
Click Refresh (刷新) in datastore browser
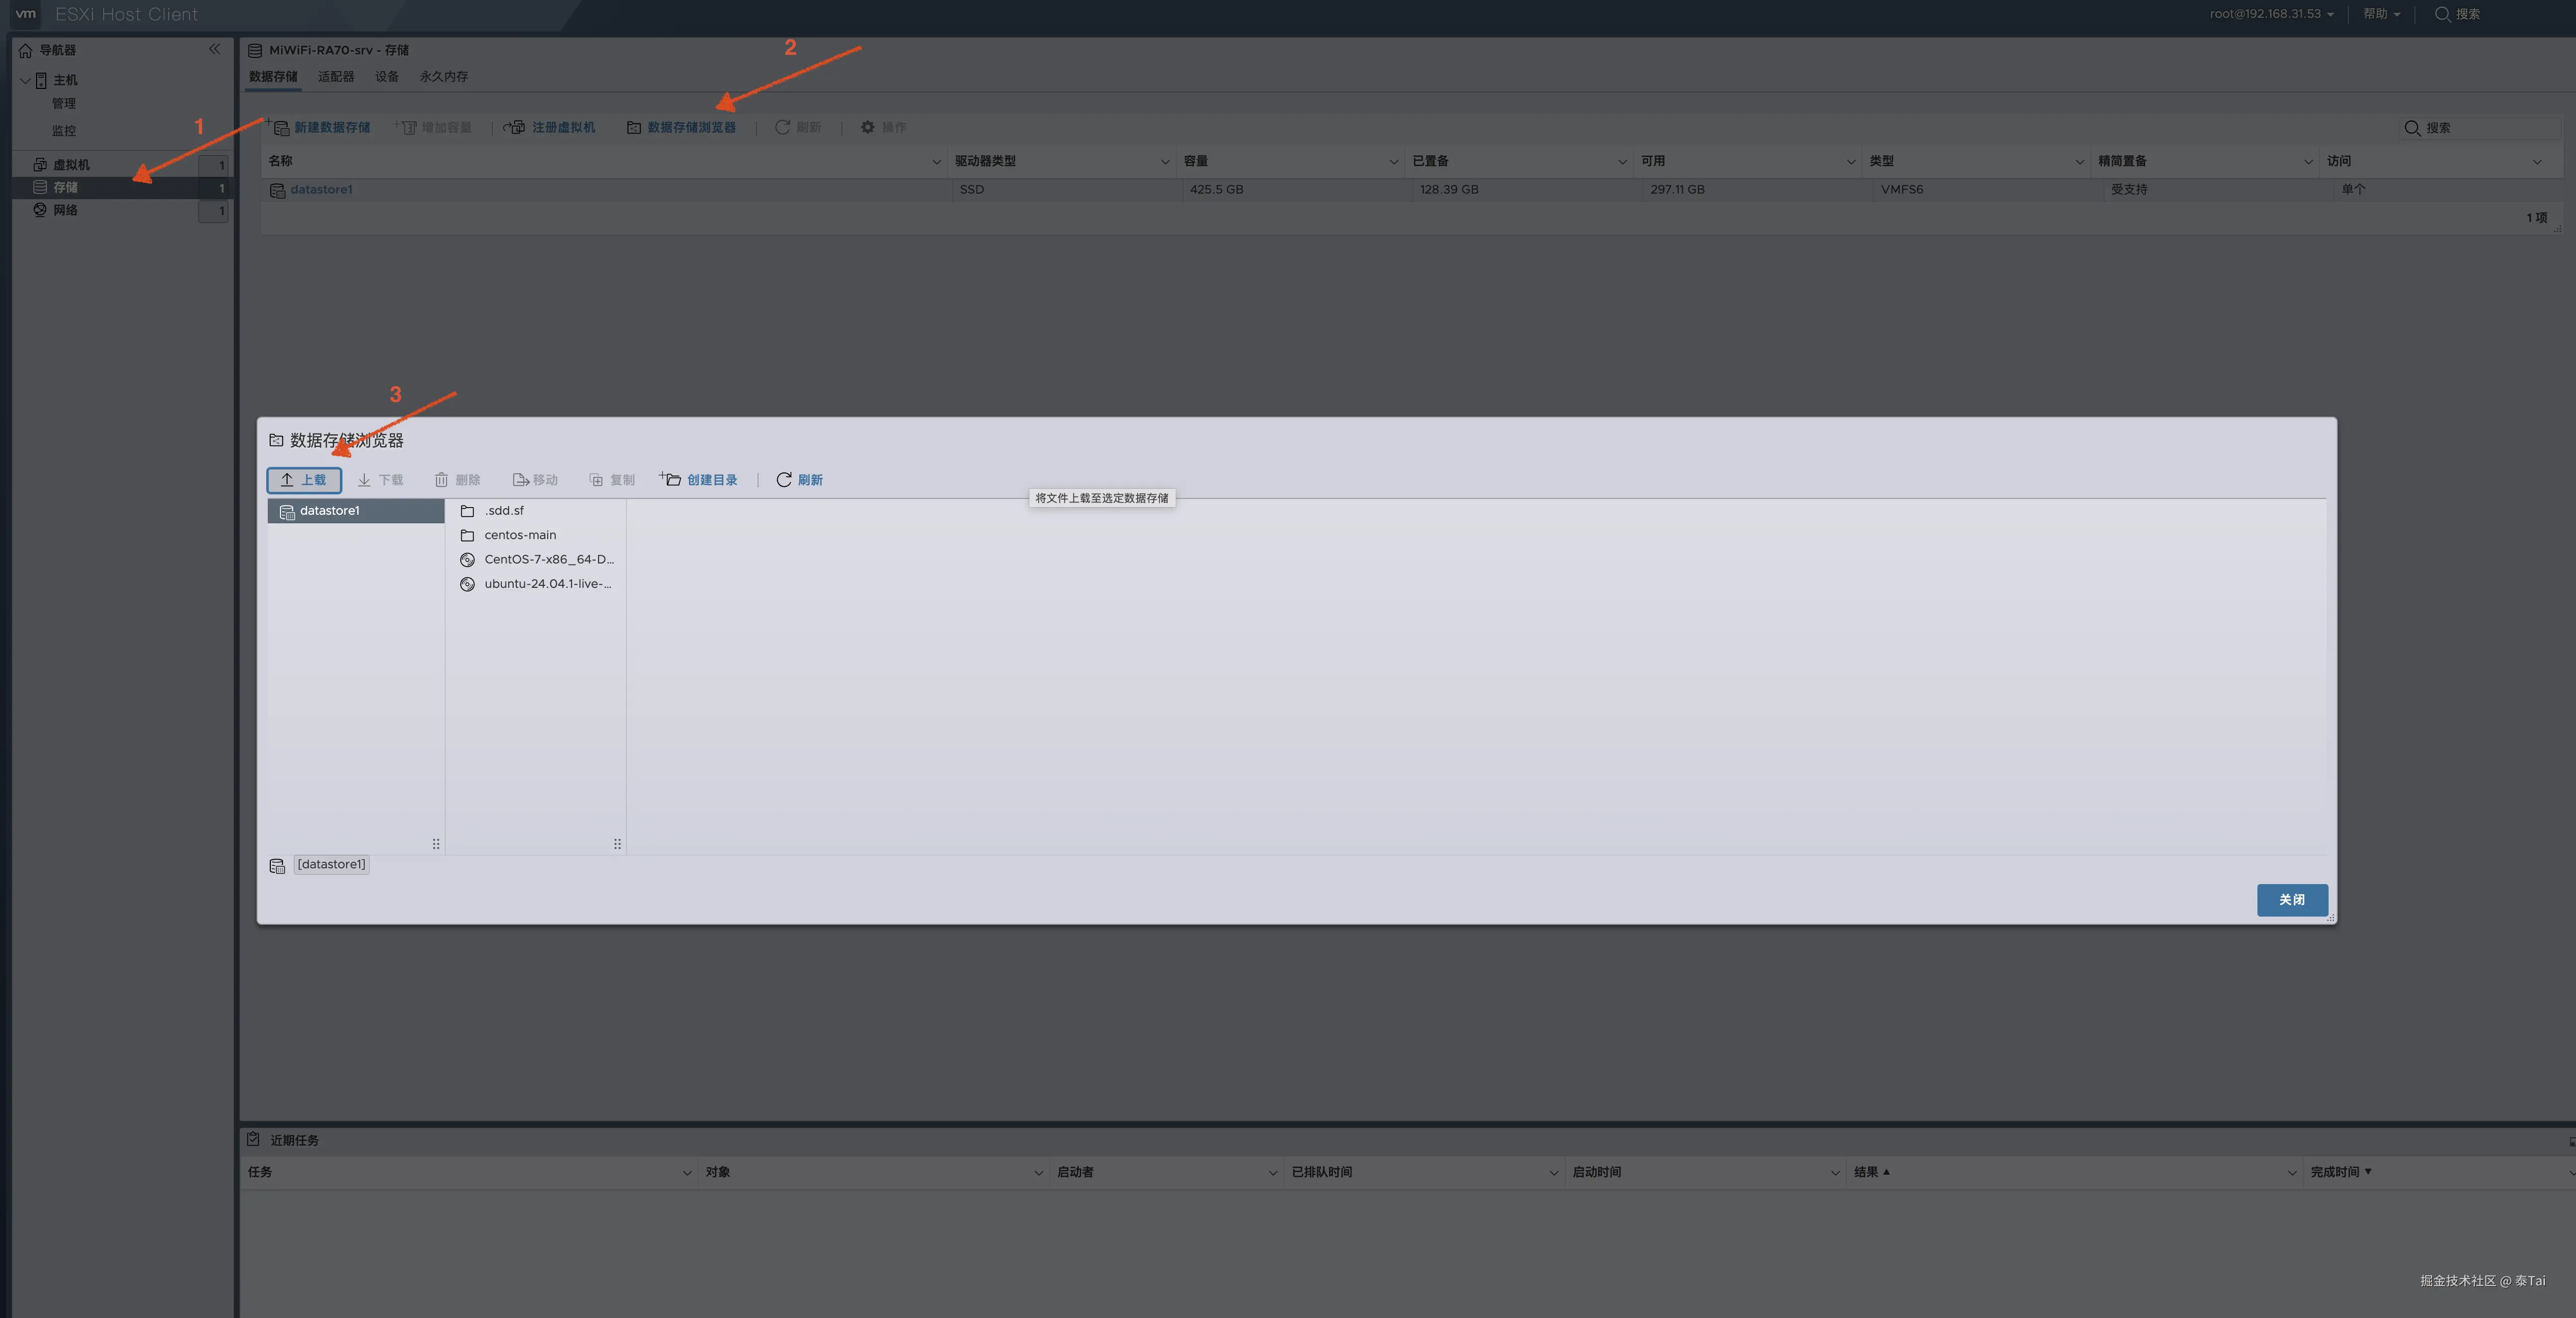(x=799, y=480)
